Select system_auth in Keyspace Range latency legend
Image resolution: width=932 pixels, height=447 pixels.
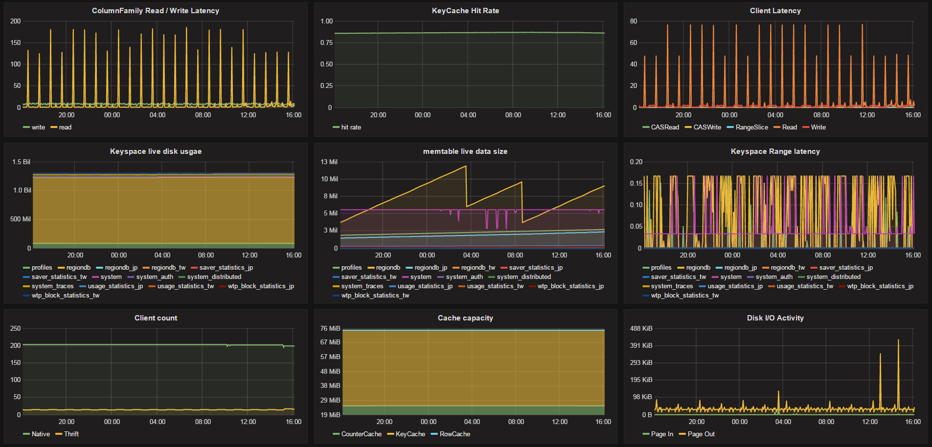[774, 277]
